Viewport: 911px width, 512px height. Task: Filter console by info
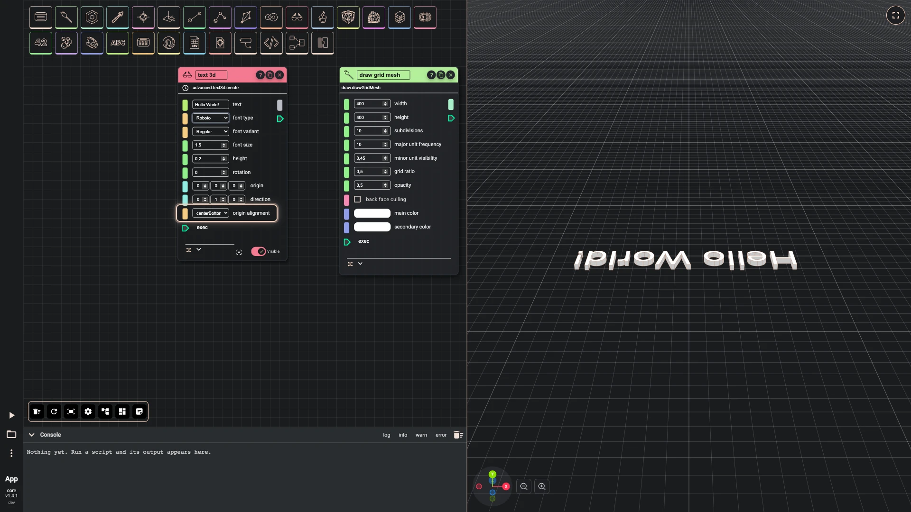click(x=403, y=435)
